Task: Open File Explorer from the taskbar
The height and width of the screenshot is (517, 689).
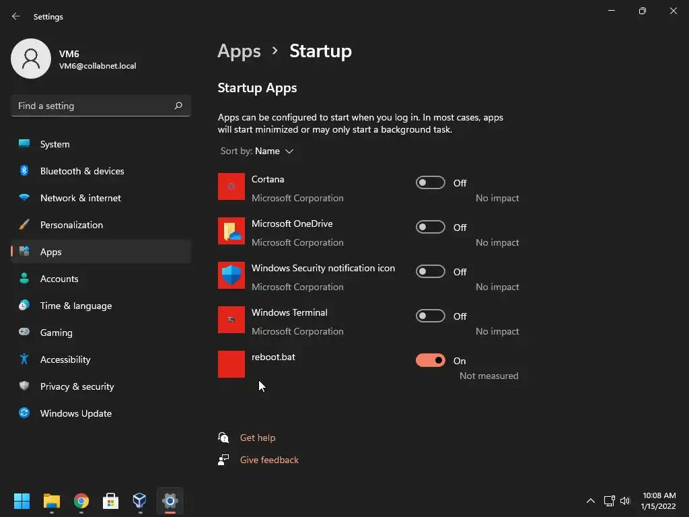Action: 52,501
